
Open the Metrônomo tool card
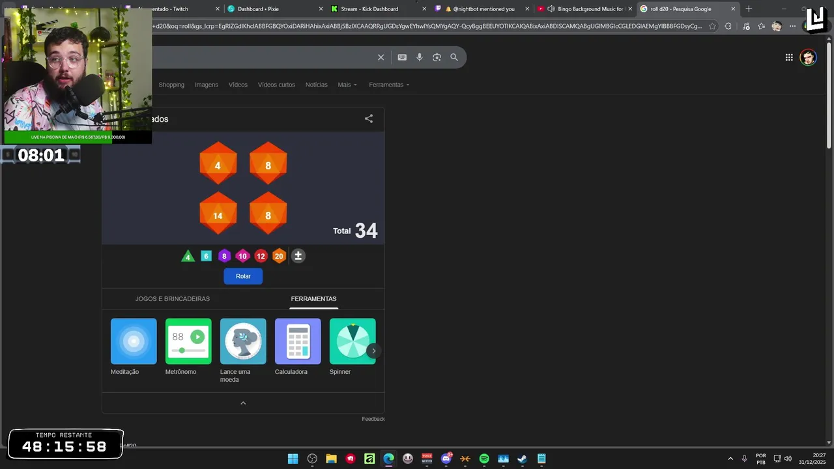[x=188, y=347]
